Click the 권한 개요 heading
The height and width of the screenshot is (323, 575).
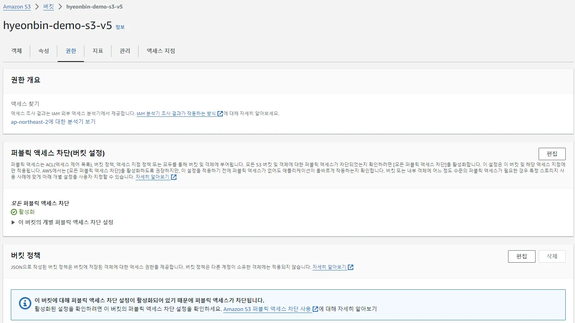coord(26,80)
